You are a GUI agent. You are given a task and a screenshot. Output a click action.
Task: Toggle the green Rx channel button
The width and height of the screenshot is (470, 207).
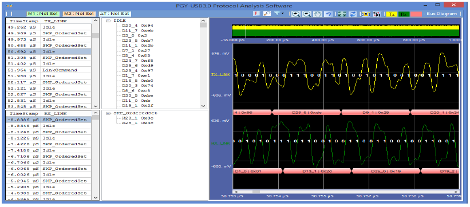point(404,14)
